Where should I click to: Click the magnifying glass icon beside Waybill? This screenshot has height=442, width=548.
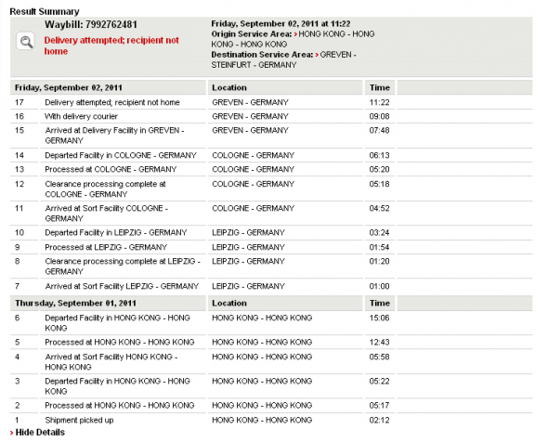coord(25,42)
